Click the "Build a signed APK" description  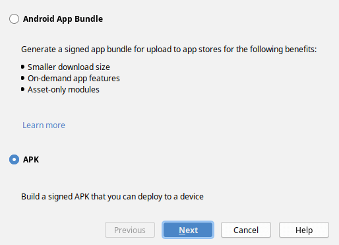point(112,197)
